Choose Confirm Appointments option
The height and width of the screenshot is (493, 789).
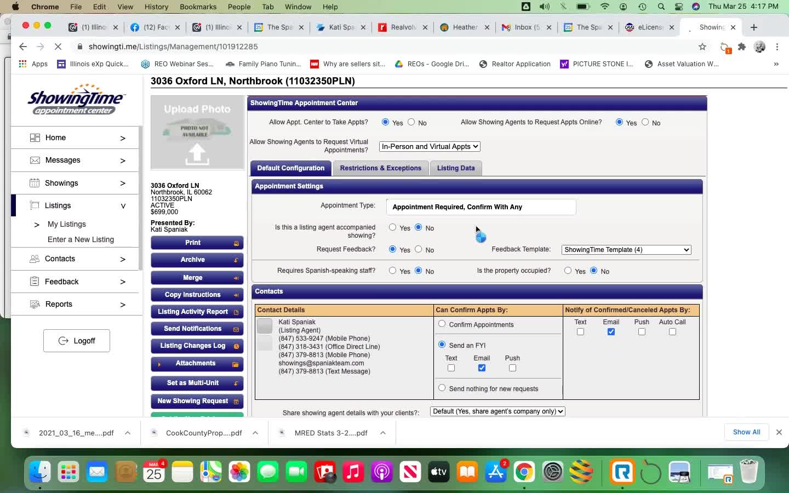click(442, 324)
